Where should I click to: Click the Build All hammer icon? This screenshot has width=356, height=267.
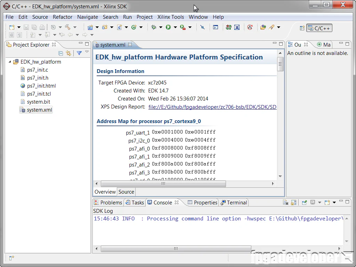[68, 27]
